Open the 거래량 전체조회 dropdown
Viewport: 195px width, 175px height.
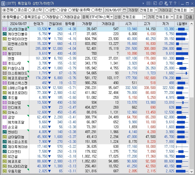156,10
